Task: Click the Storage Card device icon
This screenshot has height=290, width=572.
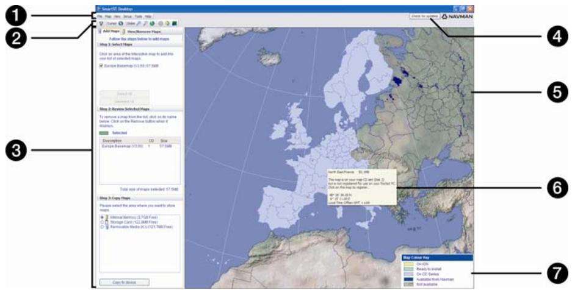Action: pos(107,222)
